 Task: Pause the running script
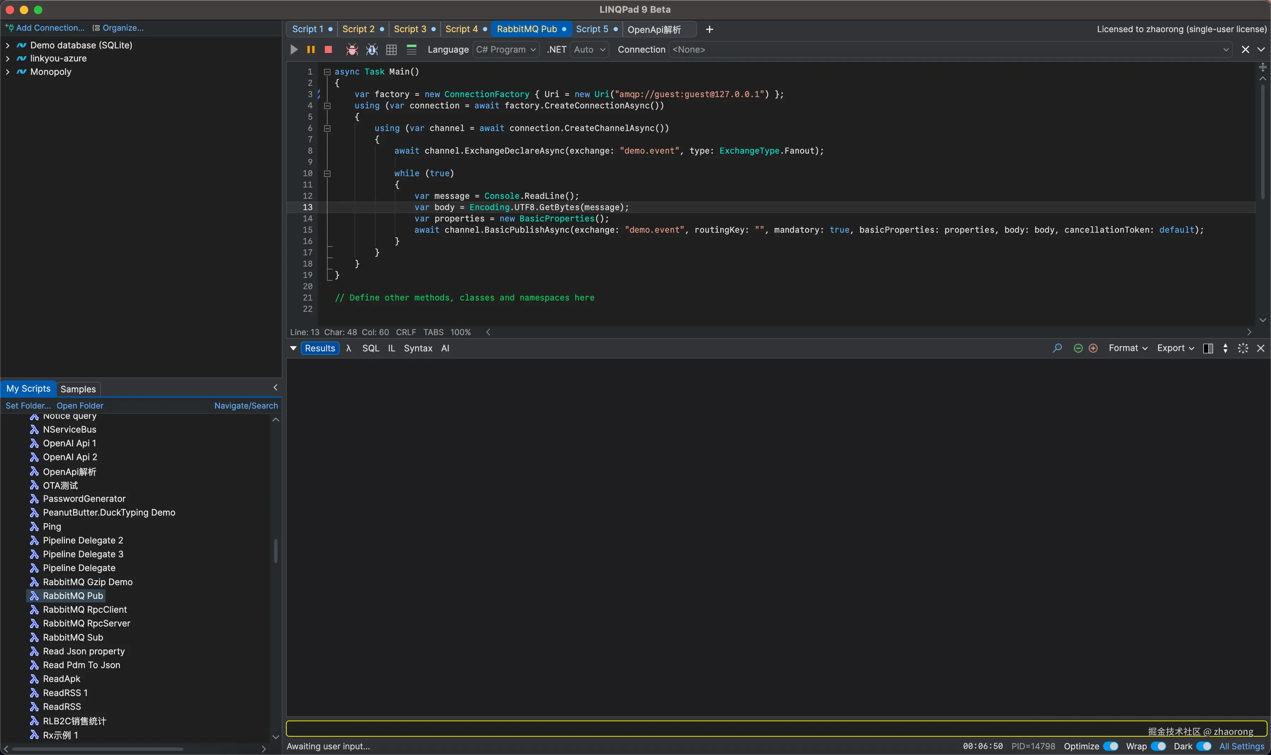click(311, 49)
